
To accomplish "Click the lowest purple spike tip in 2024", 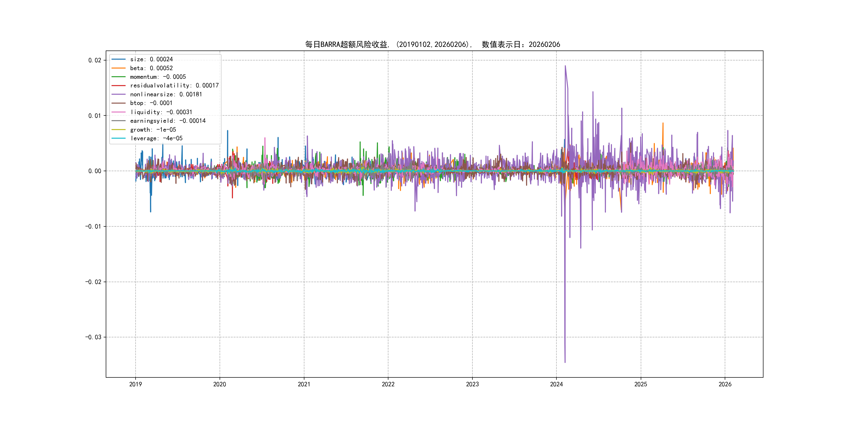I will (565, 362).
